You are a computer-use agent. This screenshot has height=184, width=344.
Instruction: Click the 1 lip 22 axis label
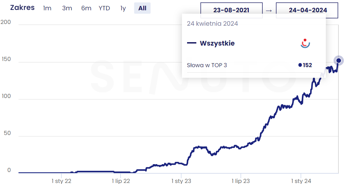point(121,181)
